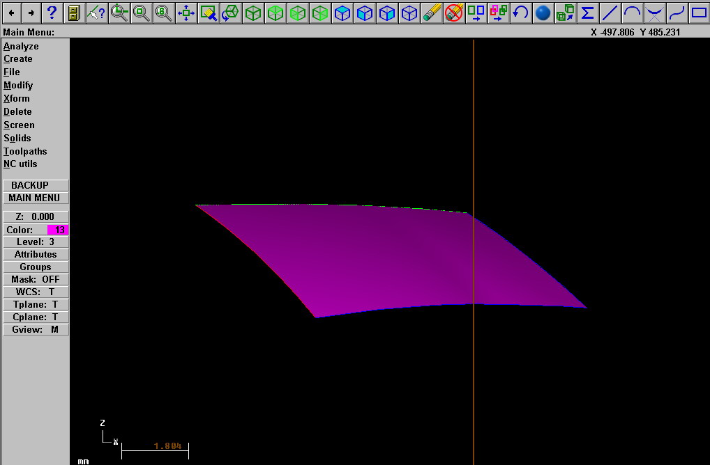Open the NC utils menu
This screenshot has height=465, width=710.
coord(20,164)
